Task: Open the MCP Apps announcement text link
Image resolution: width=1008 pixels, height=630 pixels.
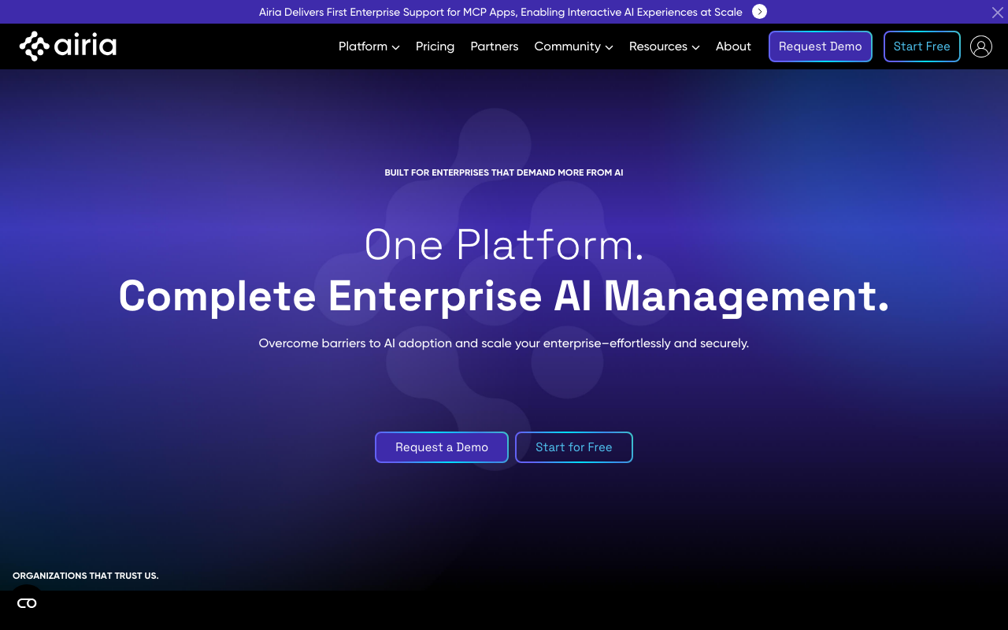Action: pos(500,12)
